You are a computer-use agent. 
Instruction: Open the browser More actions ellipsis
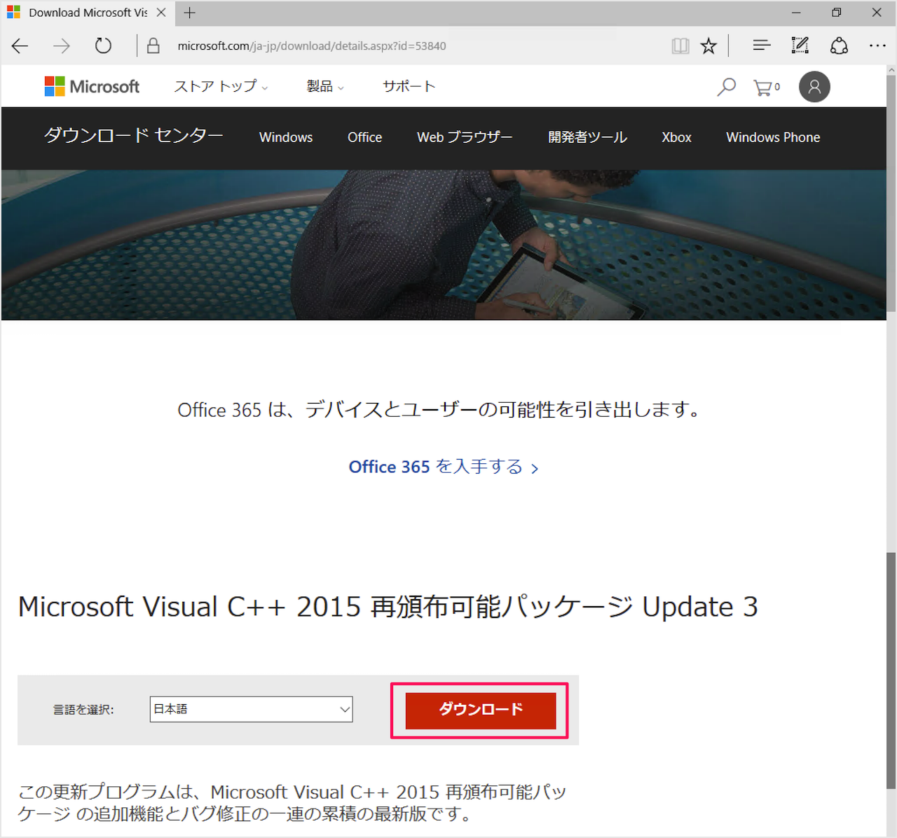click(x=877, y=46)
